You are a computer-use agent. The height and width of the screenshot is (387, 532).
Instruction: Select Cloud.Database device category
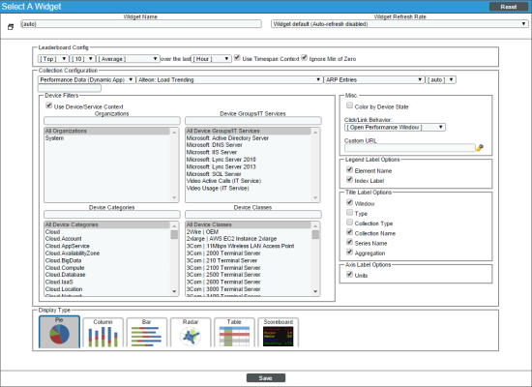pos(65,275)
